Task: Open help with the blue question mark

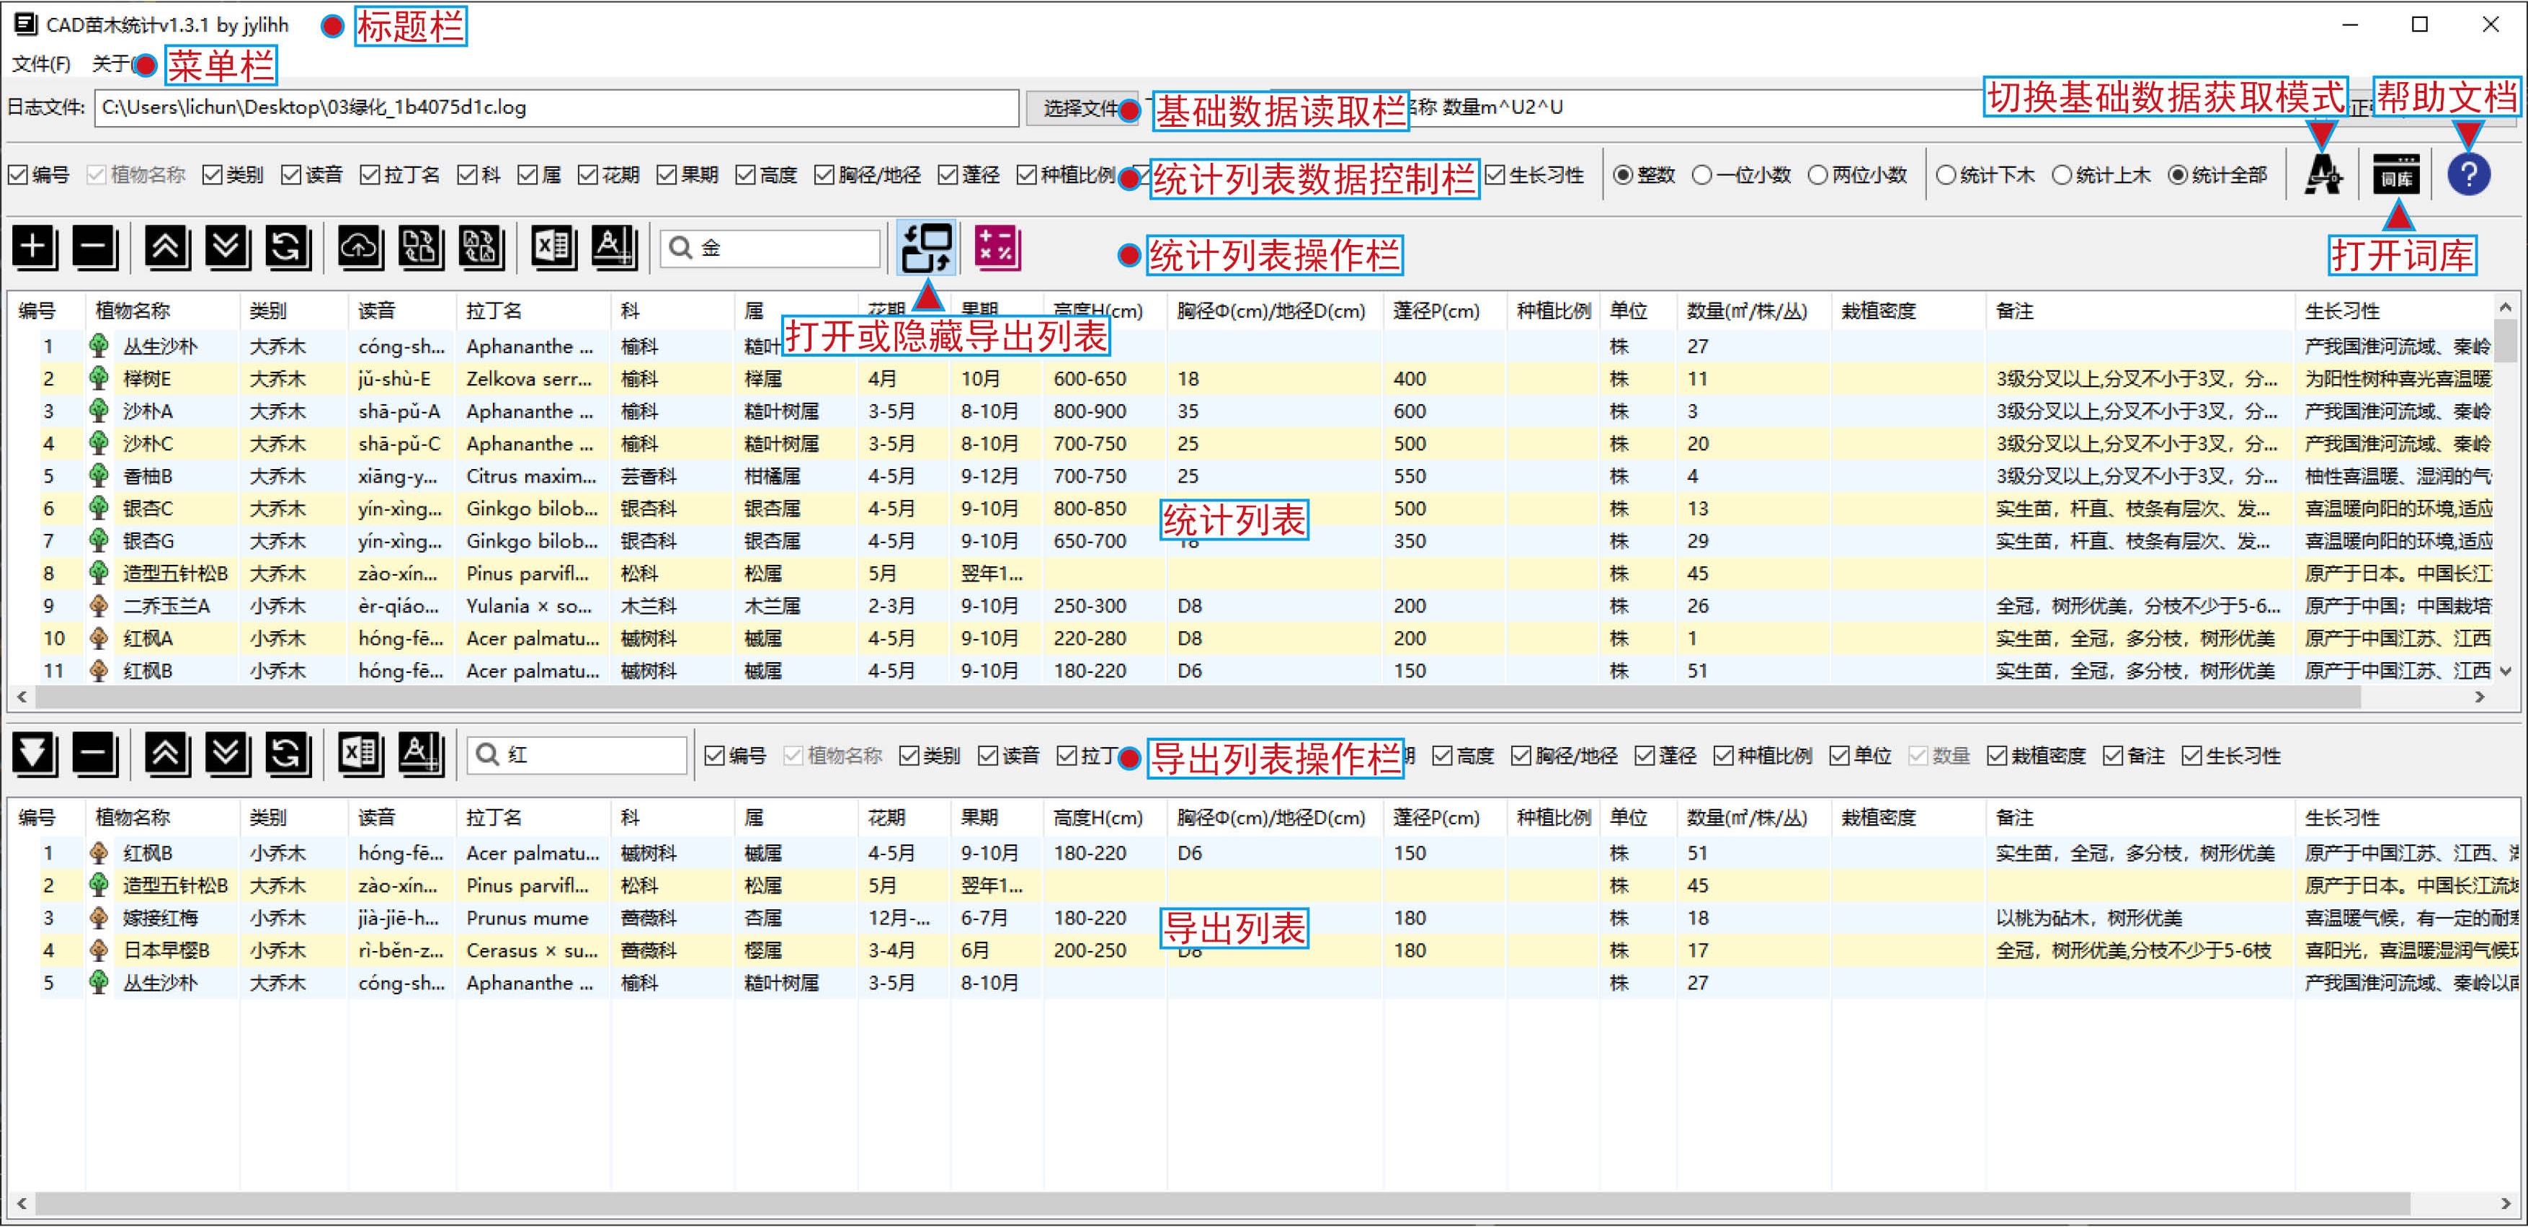Action: 2468,176
